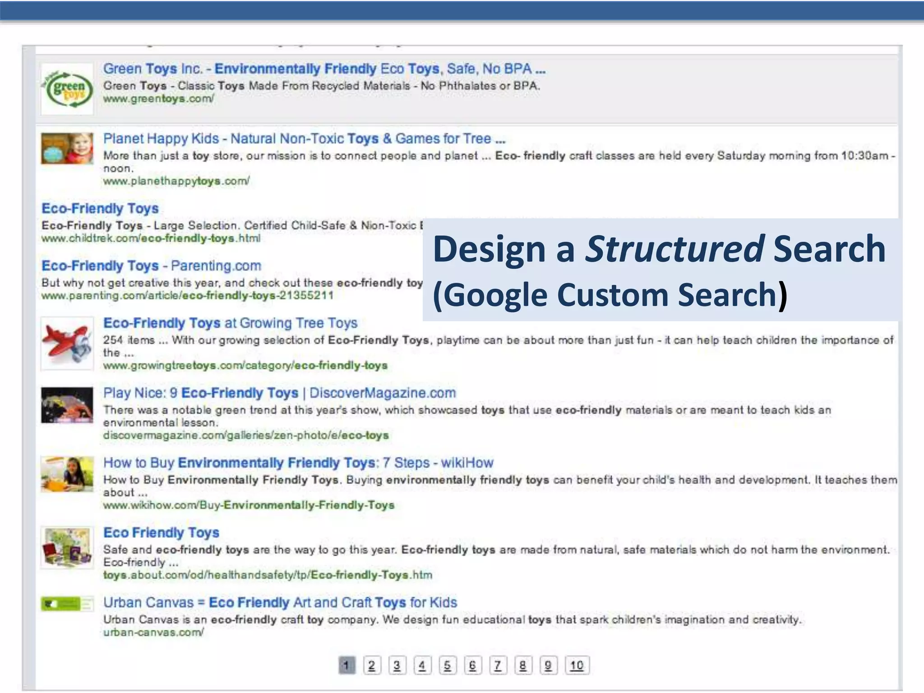Visit the childtrek.com eco-friendly-toys URL
This screenshot has width=924, height=693.
point(151,239)
